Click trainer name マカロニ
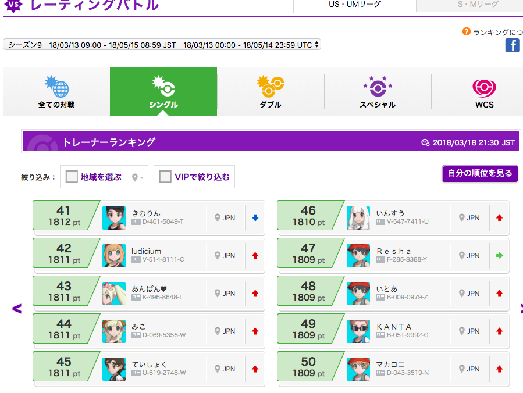The height and width of the screenshot is (393, 523). click(x=390, y=365)
